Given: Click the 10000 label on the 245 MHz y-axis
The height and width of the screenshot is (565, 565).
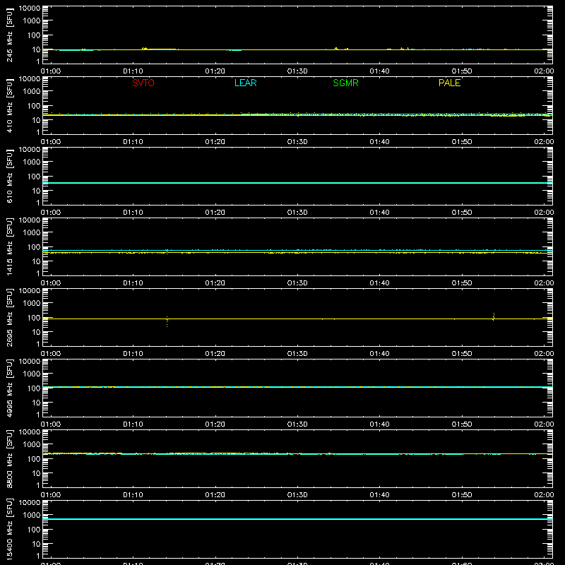Looking at the screenshot, I should [x=30, y=8].
